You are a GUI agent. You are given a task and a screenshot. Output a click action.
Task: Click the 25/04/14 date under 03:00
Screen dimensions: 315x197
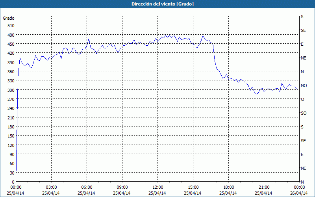(51, 193)
